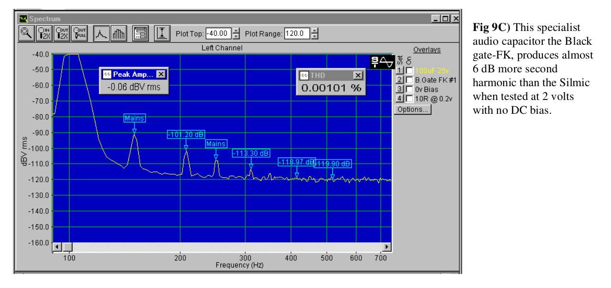Zoom out 2X on the spectrum
This screenshot has height=288, width=611.
[x=62, y=33]
